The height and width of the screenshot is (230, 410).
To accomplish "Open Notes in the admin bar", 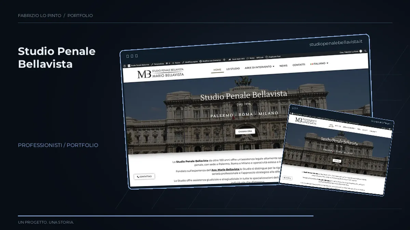I will (x=250, y=58).
